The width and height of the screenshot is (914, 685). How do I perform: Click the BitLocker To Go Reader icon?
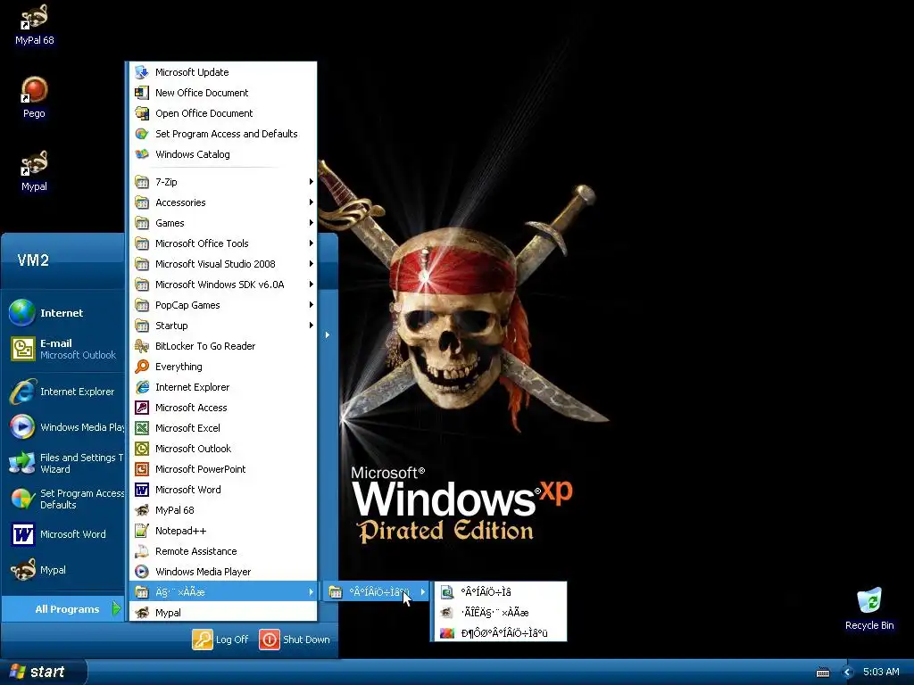pos(142,346)
